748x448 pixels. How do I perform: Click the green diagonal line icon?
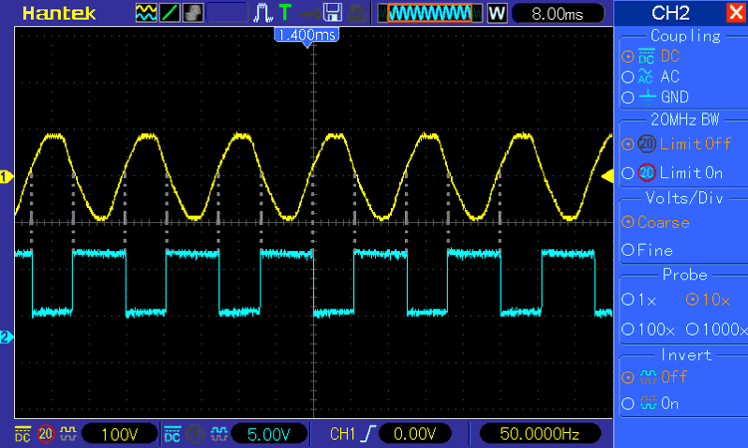(169, 13)
